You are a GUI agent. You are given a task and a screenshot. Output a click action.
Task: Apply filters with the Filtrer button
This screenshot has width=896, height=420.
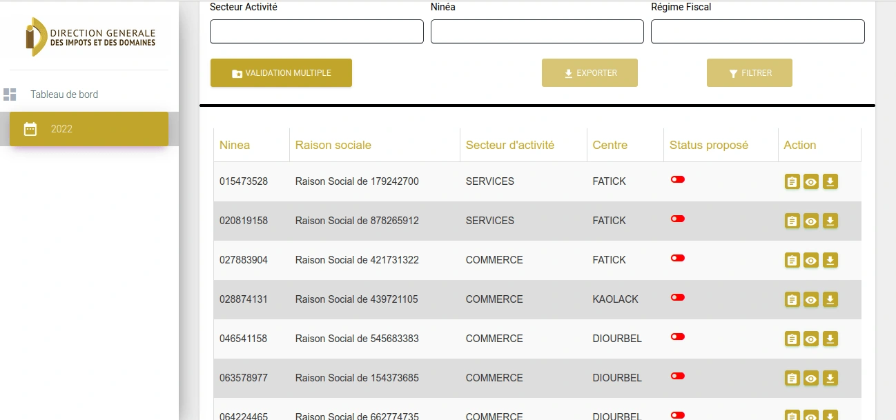[x=749, y=73]
